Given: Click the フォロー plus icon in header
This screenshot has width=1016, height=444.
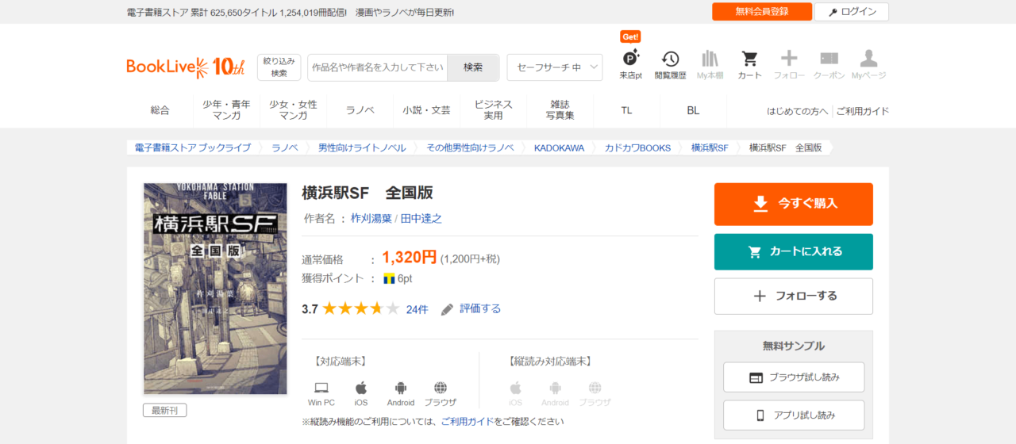Looking at the screenshot, I should pyautogui.click(x=789, y=63).
